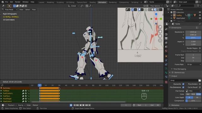Open the Scene properties tab icon
The image size is (202, 113).
point(166,47)
